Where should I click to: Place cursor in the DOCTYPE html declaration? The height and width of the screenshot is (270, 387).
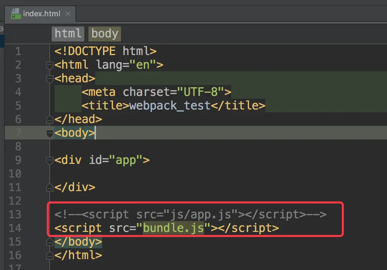coord(105,51)
